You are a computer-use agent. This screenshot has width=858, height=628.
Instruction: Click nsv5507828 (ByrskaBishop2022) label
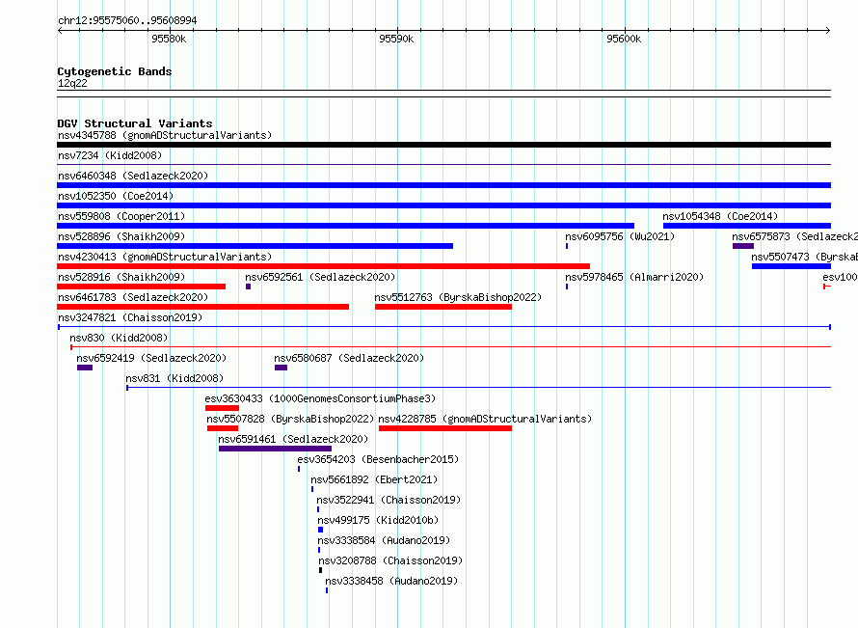pyautogui.click(x=290, y=419)
